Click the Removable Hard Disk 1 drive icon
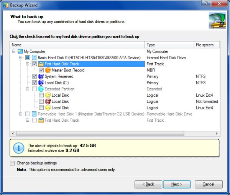Screen dimensions: 230x195 tap(34, 114)
